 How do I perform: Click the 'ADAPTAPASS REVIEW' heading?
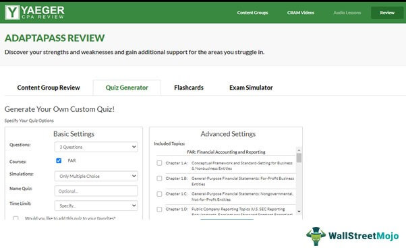(x=55, y=38)
